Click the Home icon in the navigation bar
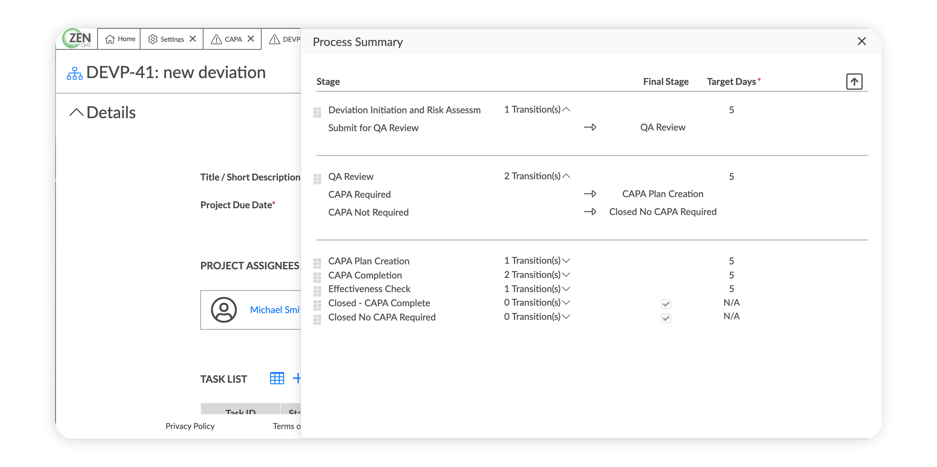The height and width of the screenshot is (467, 937). point(110,39)
